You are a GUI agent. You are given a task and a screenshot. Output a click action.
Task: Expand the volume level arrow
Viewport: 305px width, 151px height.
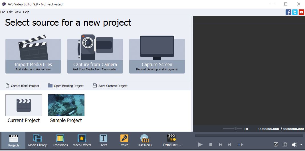[301, 144]
